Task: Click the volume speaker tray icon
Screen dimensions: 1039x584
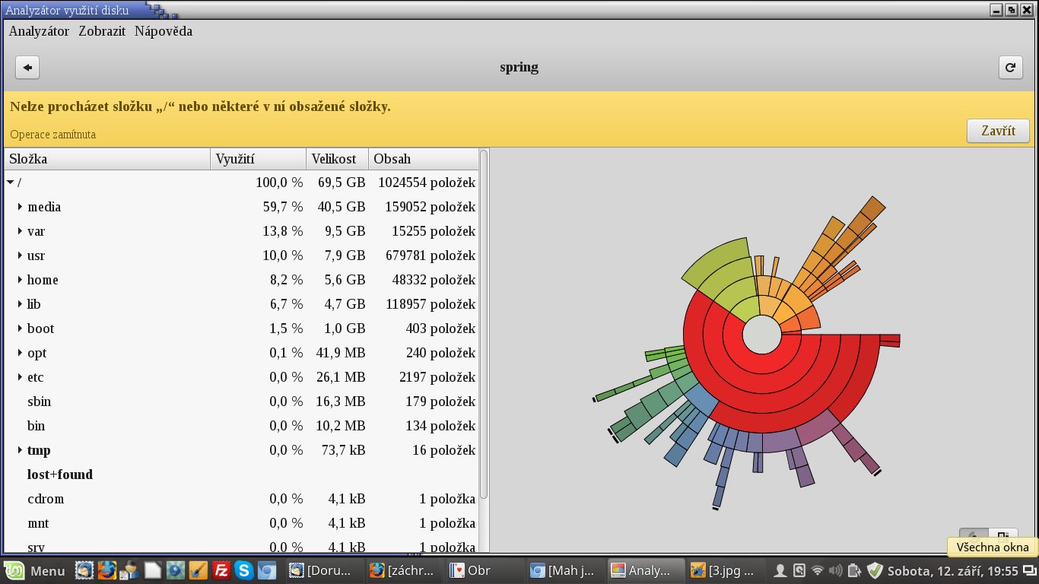Action: coord(836,570)
